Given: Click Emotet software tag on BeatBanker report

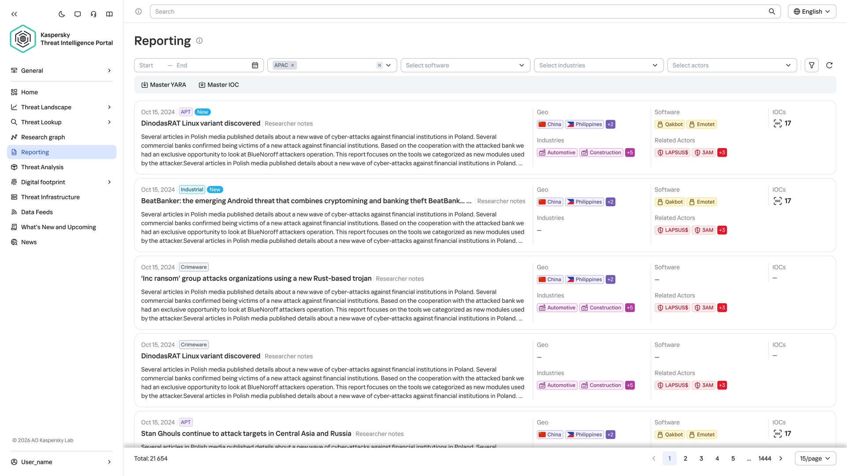Looking at the screenshot, I should pyautogui.click(x=702, y=202).
